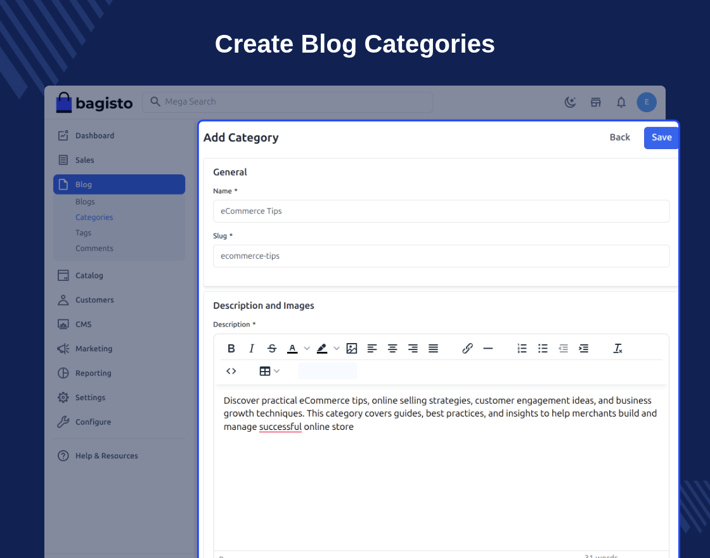
Task: Open Comments submenu item
Action: [94, 248]
